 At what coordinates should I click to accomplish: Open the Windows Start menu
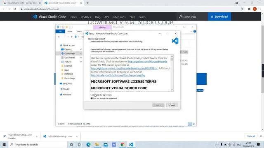(4, 144)
